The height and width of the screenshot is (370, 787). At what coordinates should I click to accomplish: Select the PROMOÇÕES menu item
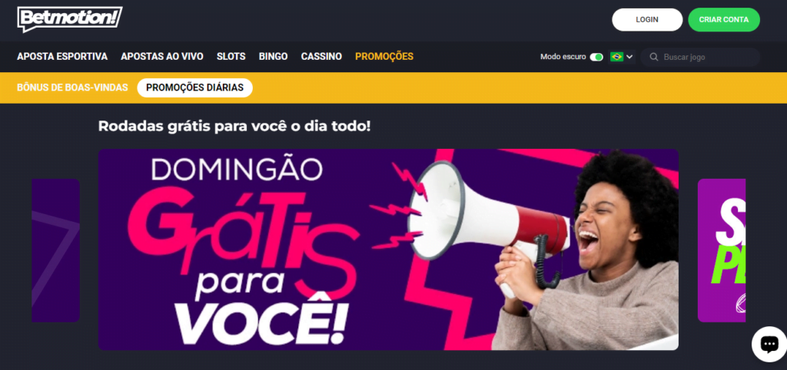pyautogui.click(x=384, y=57)
